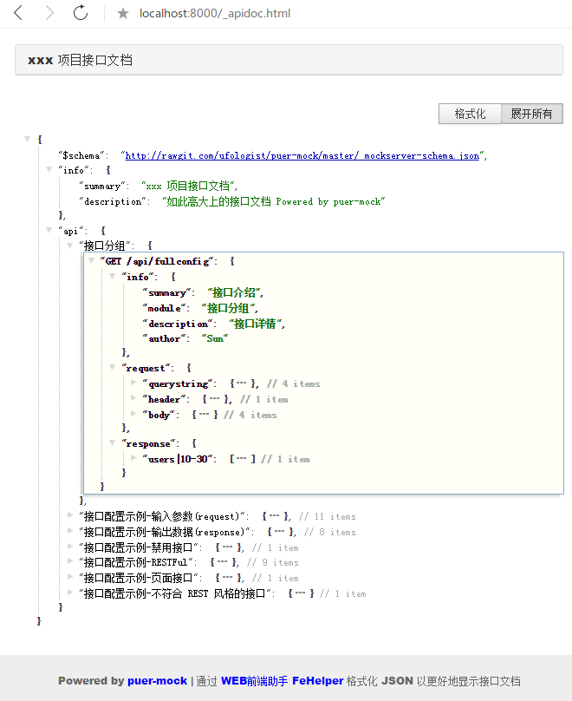Click the browser forward arrow
Viewport: 572px width, 701px height.
pos(49,13)
